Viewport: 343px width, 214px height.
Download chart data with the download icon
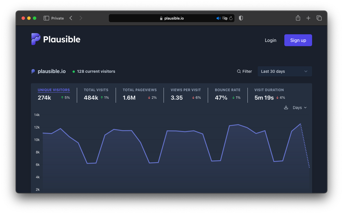click(x=286, y=107)
